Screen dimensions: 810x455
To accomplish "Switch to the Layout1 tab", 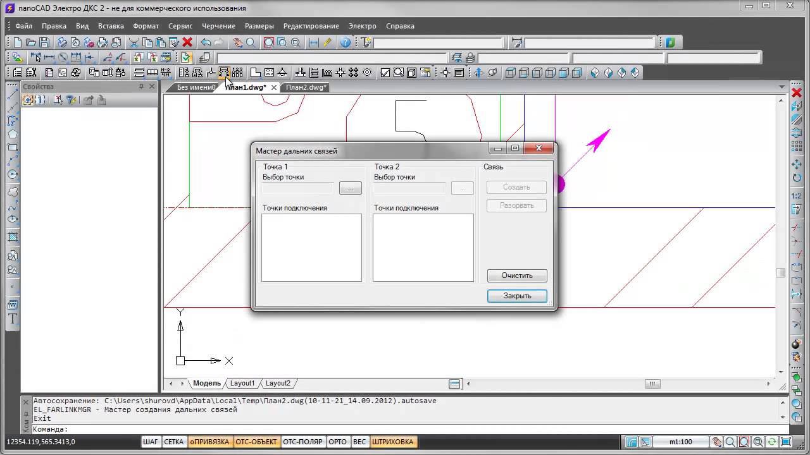I will pos(242,383).
